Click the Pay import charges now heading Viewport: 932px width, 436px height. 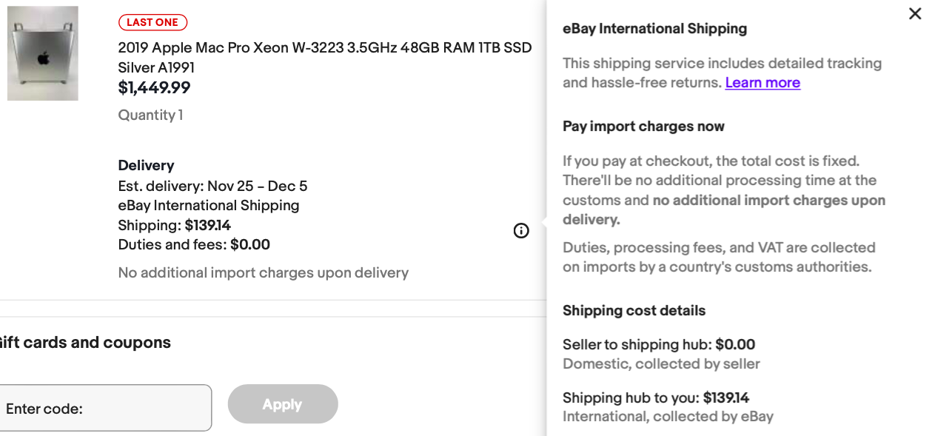(x=643, y=127)
